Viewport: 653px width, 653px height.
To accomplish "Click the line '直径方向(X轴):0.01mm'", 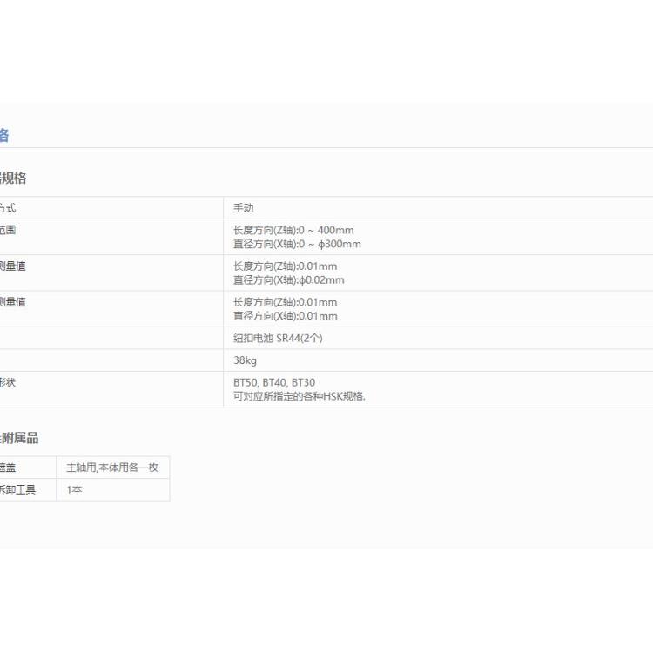I will pyautogui.click(x=286, y=316).
